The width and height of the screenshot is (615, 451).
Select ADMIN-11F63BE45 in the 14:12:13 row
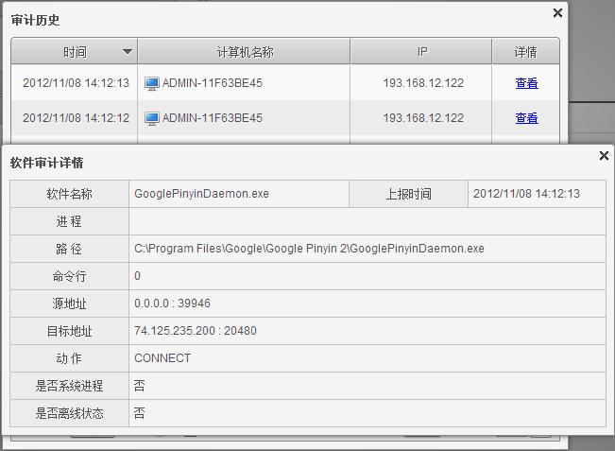213,83
